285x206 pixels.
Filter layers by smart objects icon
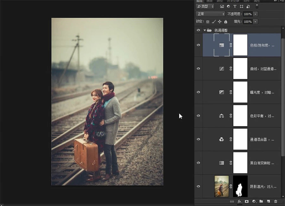click(x=248, y=6)
